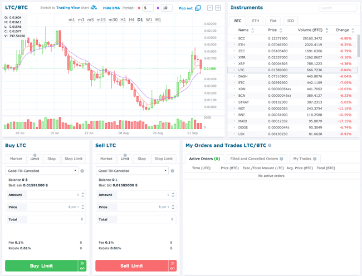Click help icon on My Trades tab
This screenshot has width=362, height=276.
(x=315, y=159)
